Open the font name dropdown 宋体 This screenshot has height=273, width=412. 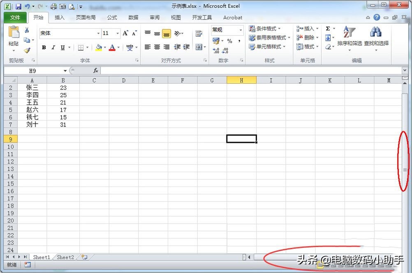(99, 33)
